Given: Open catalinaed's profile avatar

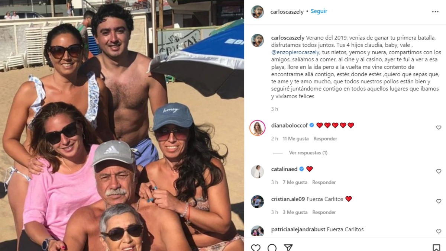Looking at the screenshot, I should pos(258,172).
